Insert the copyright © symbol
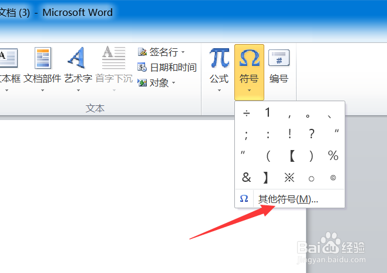The width and height of the screenshot is (387, 273). pos(333,178)
